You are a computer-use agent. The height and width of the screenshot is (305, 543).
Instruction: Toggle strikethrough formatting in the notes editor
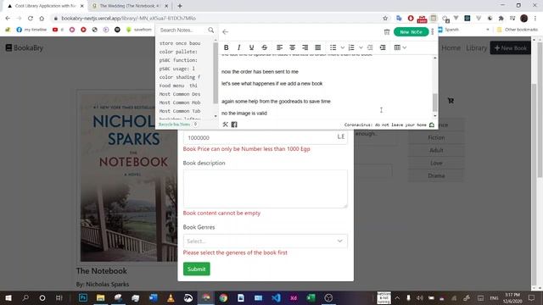point(264,47)
